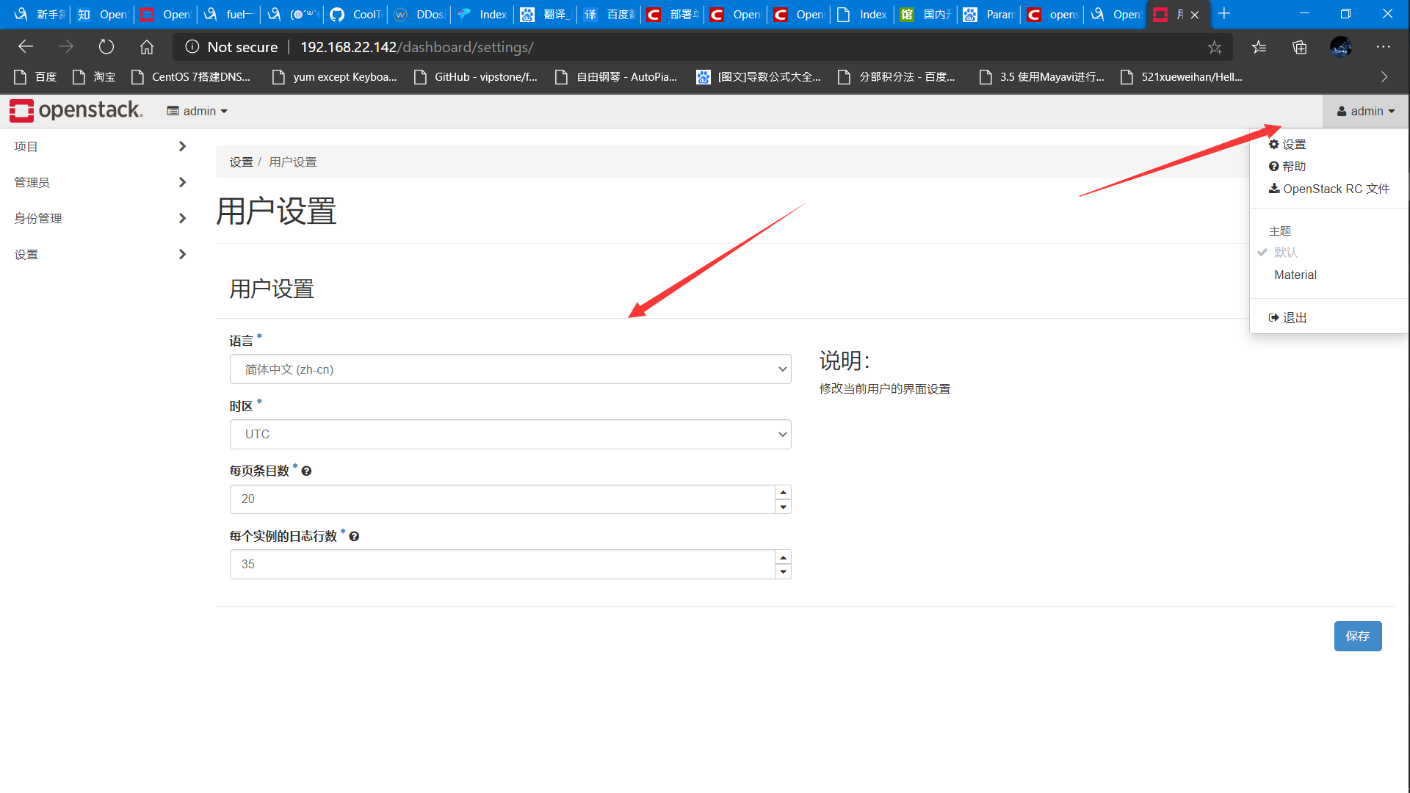1410x793 pixels.
Task: Download the OpenStack RC 文件
Action: pos(1328,189)
